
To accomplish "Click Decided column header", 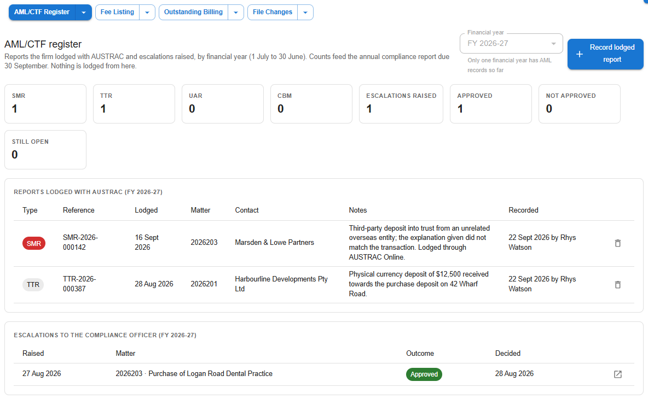I will [x=507, y=353].
